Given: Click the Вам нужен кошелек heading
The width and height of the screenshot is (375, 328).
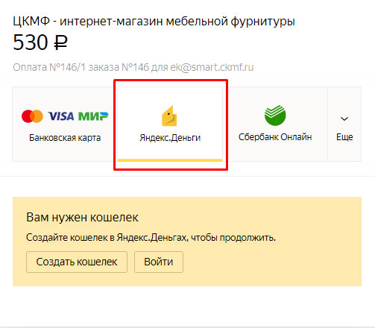Looking at the screenshot, I should pos(82,218).
